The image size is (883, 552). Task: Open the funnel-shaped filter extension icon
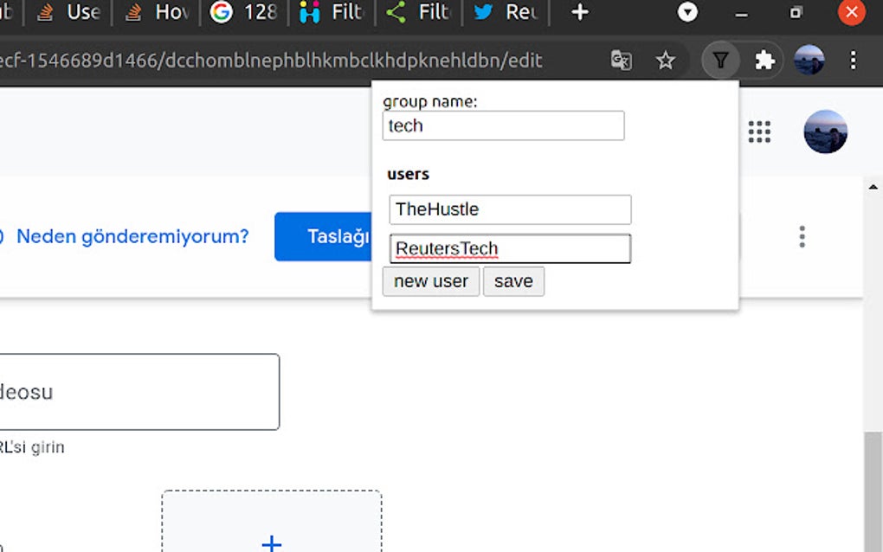point(720,61)
